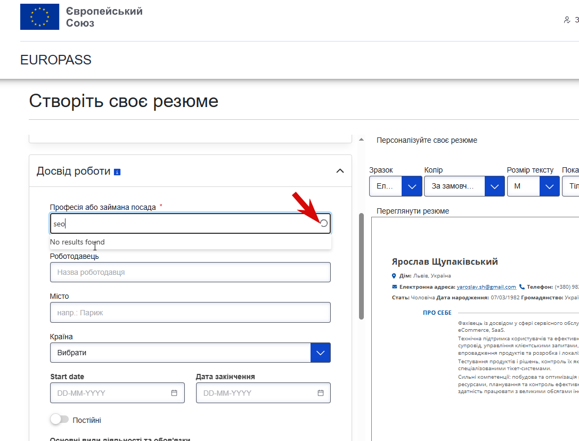This screenshot has width=579, height=441.
Task: Focus the Професія або займана посада field
Action: (191, 224)
